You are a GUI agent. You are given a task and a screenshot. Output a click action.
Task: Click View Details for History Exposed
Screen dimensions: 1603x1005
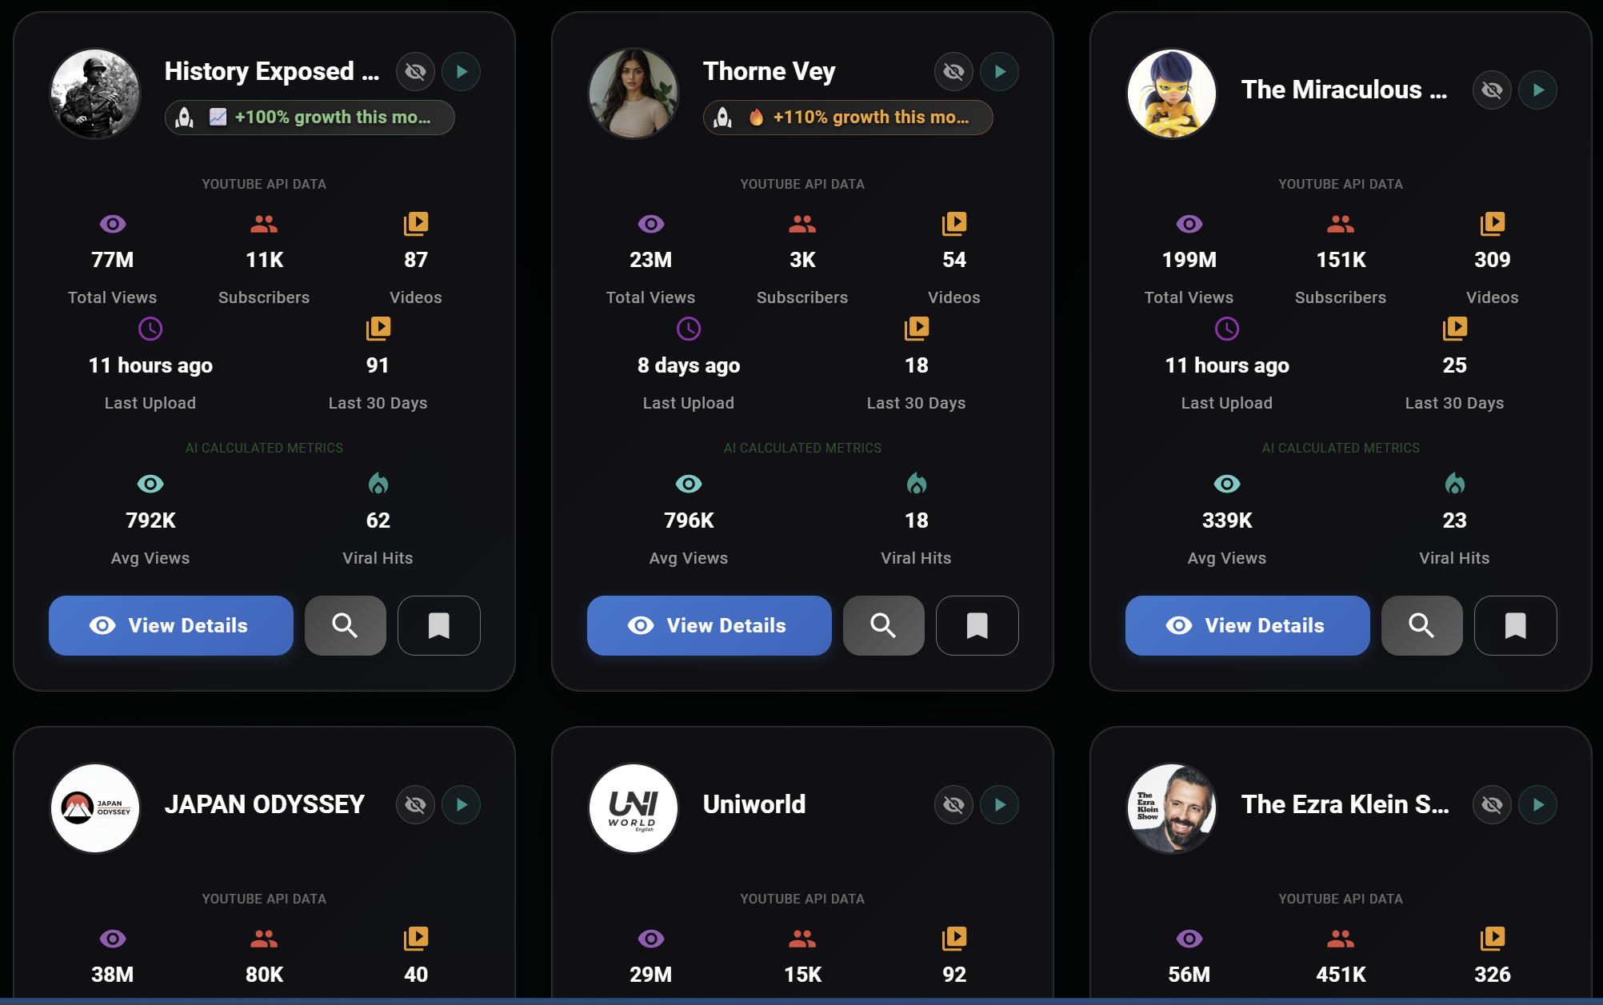(170, 625)
